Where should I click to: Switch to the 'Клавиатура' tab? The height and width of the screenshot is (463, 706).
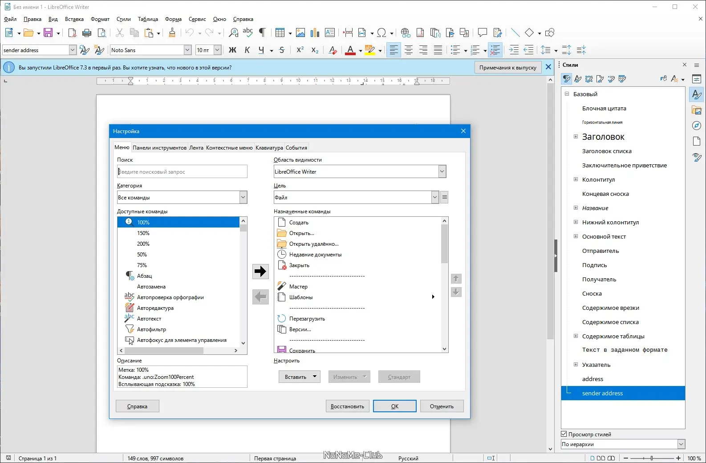[x=269, y=148]
